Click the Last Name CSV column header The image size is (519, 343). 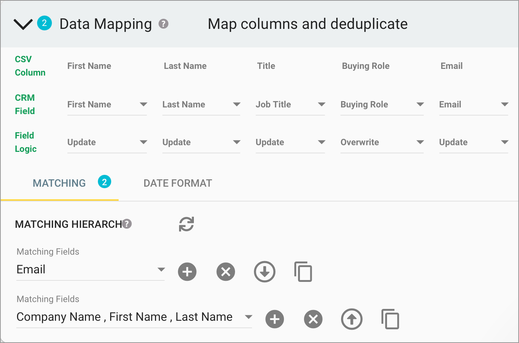tap(185, 66)
